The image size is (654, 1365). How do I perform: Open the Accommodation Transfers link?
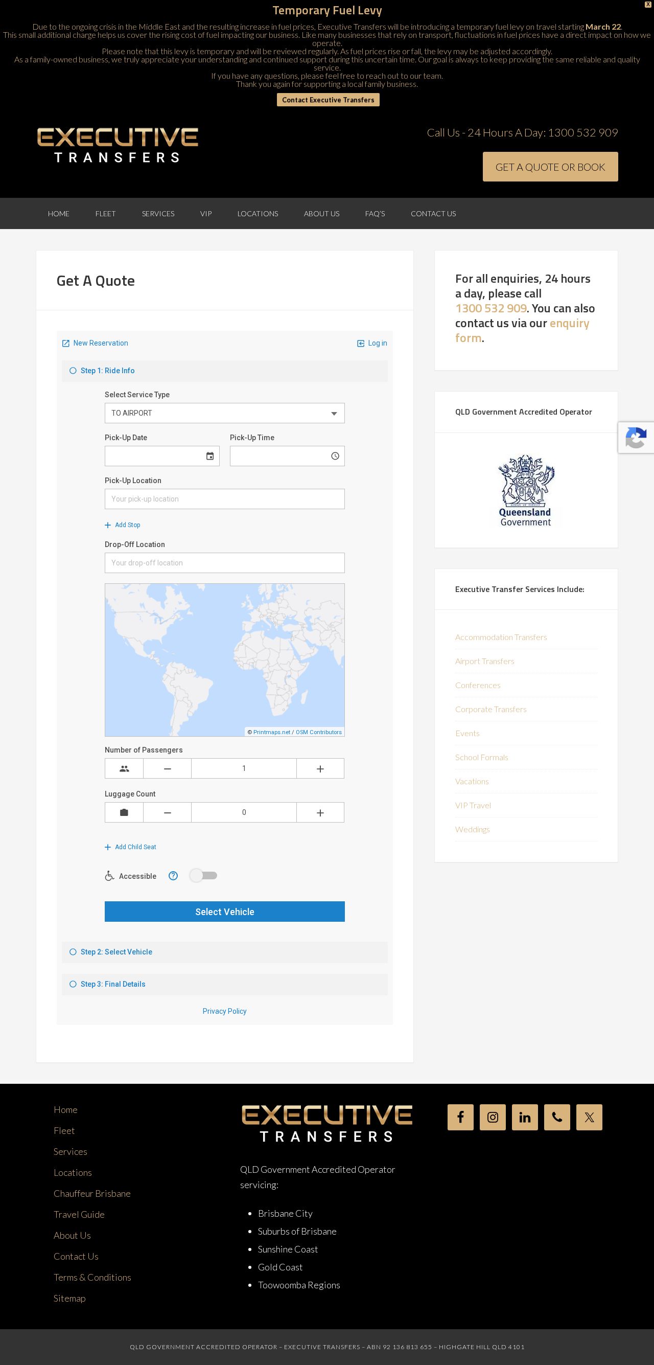click(501, 637)
